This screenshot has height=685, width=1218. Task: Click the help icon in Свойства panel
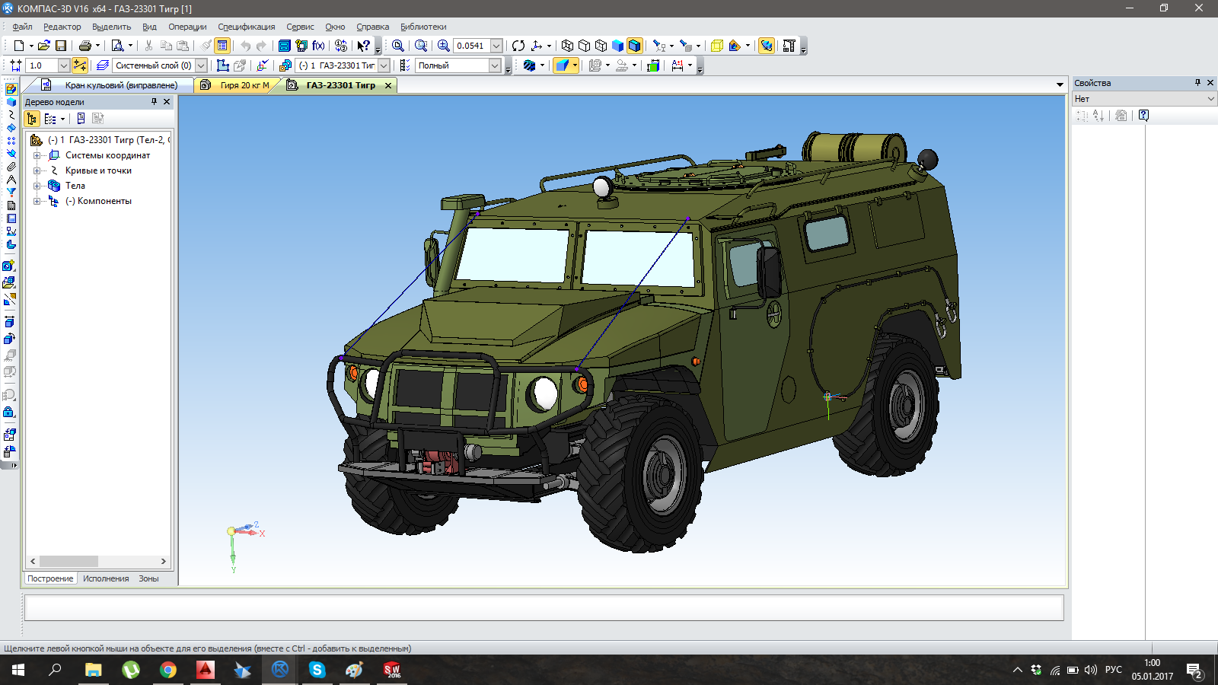(1143, 116)
